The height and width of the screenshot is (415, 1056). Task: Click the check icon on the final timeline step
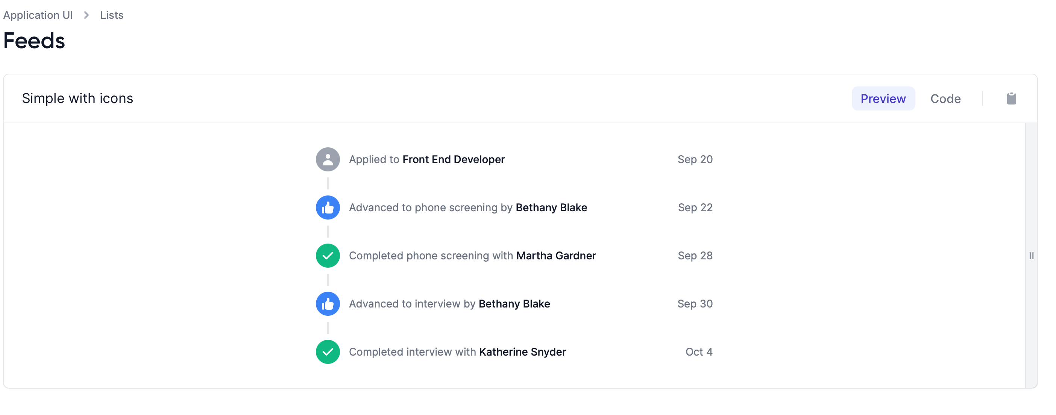coord(328,351)
